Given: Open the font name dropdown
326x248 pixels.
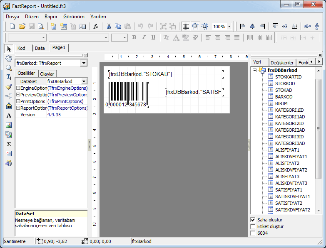Looking at the screenshot, I should pyautogui.click(x=106, y=37).
